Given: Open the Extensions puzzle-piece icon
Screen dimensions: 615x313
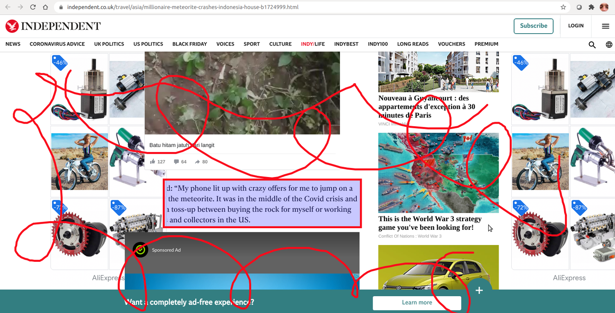Looking at the screenshot, I should [591, 7].
